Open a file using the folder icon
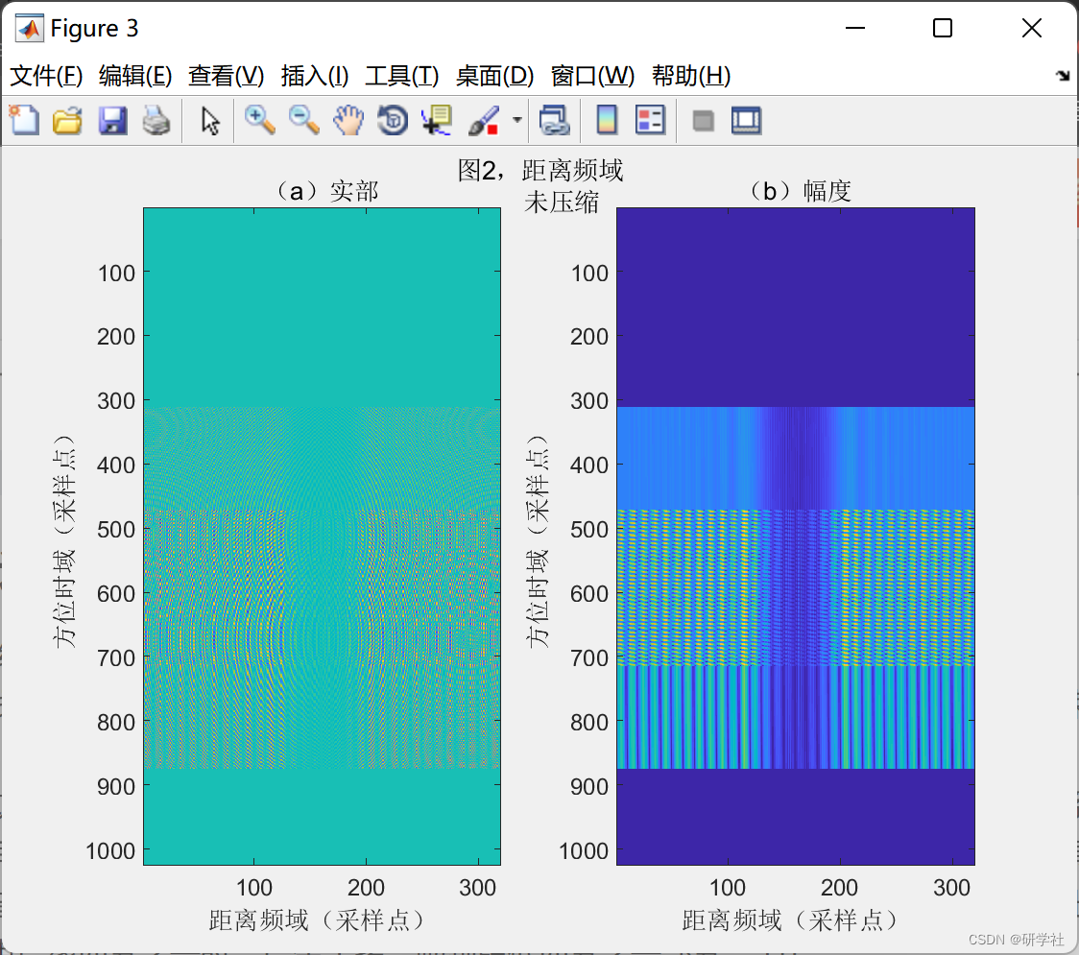The width and height of the screenshot is (1079, 955). 67,120
